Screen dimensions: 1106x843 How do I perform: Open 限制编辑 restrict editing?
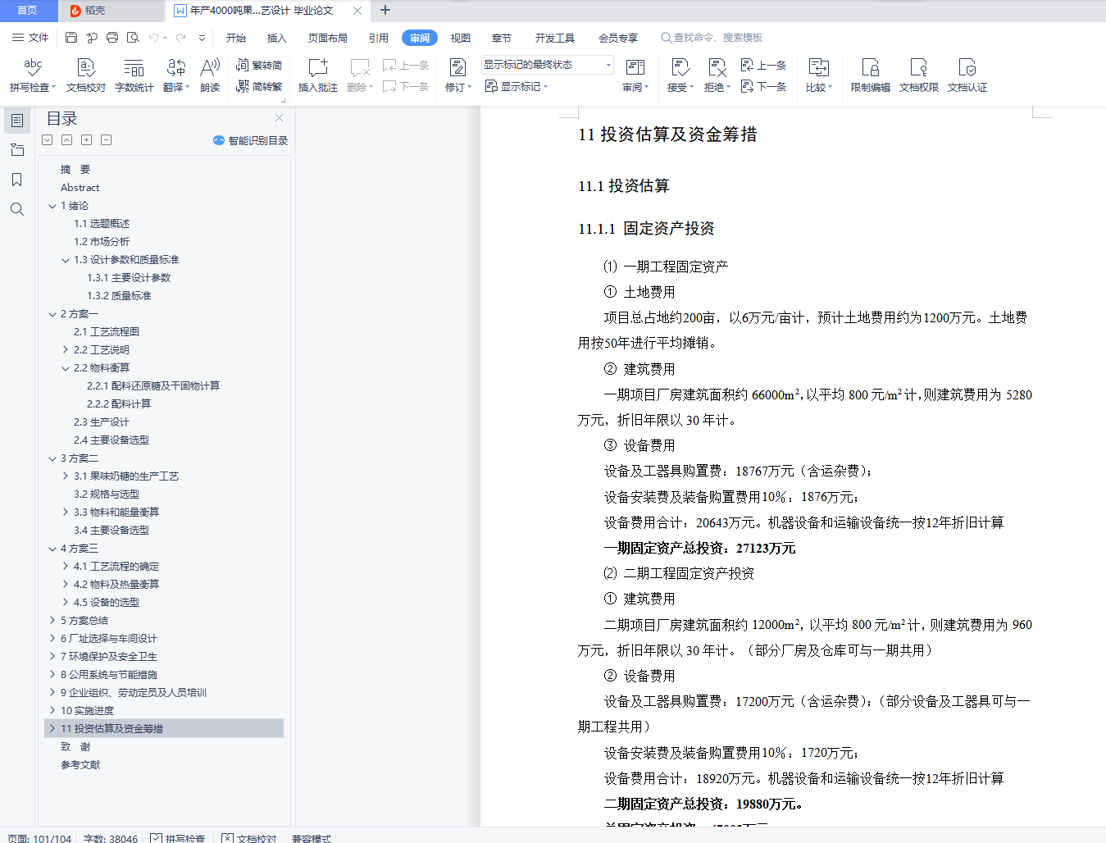[x=871, y=75]
